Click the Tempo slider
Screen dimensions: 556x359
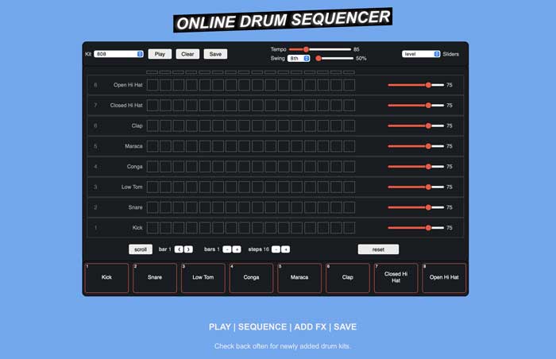coord(320,49)
